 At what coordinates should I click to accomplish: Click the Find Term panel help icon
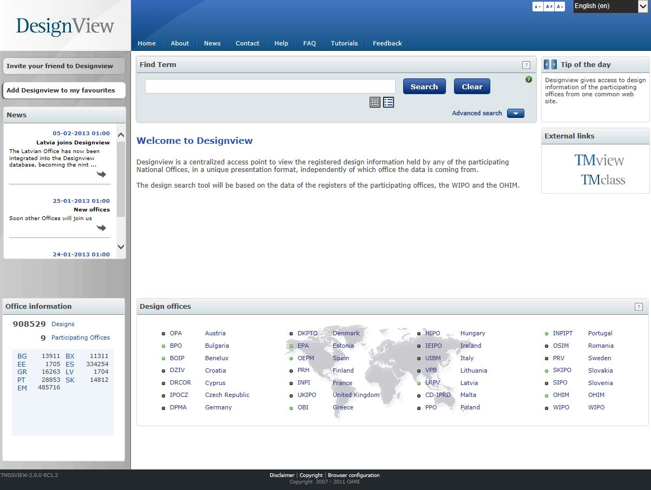coord(526,65)
